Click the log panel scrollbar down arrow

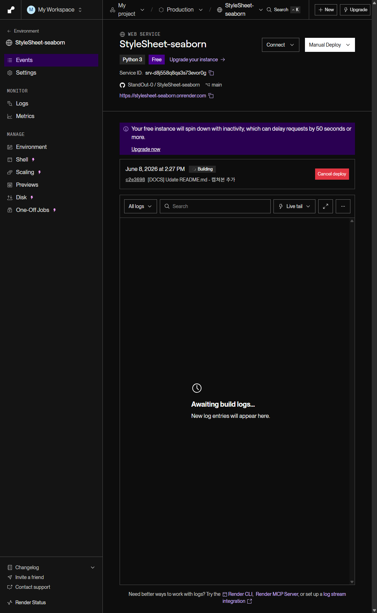tap(352, 582)
